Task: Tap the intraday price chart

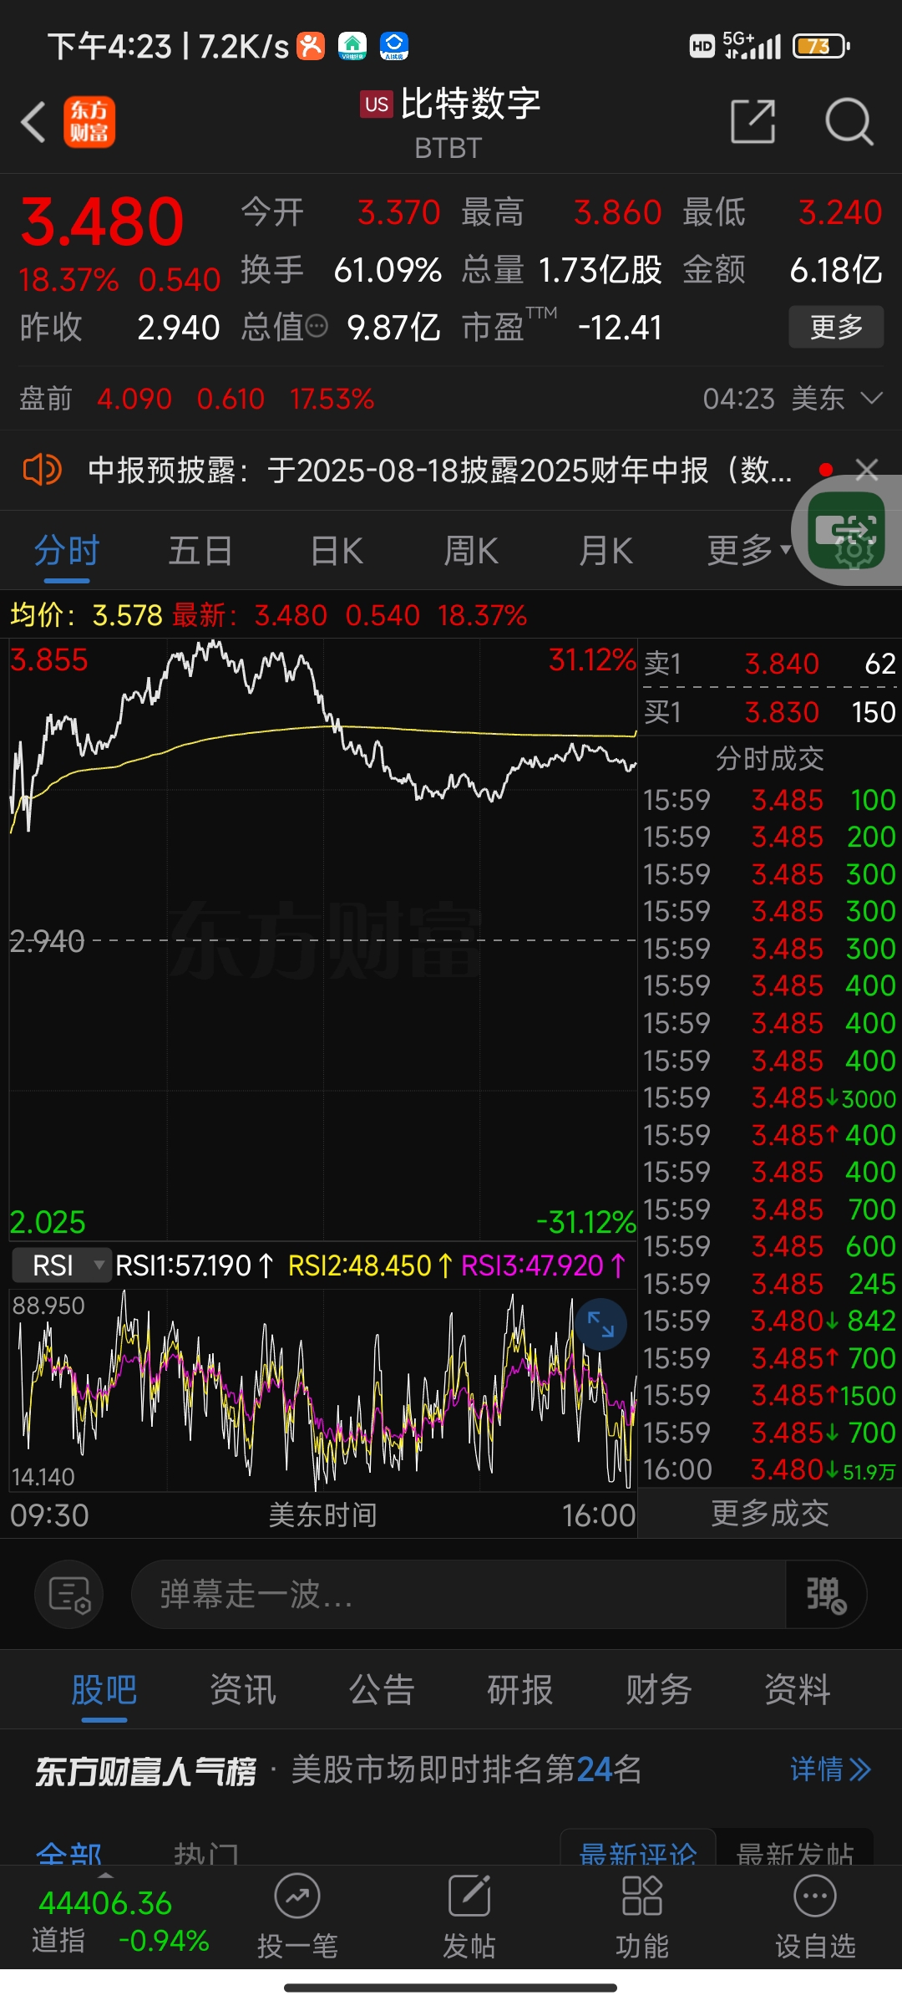Action: 322,939
